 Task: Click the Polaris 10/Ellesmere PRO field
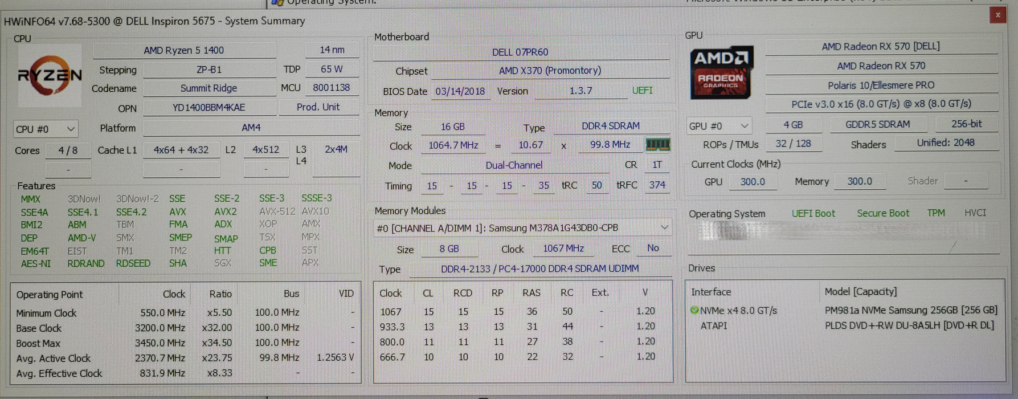click(x=881, y=85)
